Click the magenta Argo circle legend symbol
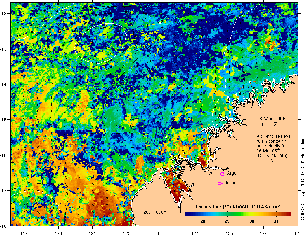 pos(222,174)
